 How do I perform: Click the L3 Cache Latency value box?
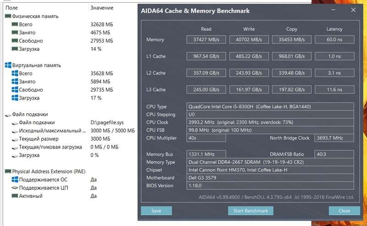[334, 89]
